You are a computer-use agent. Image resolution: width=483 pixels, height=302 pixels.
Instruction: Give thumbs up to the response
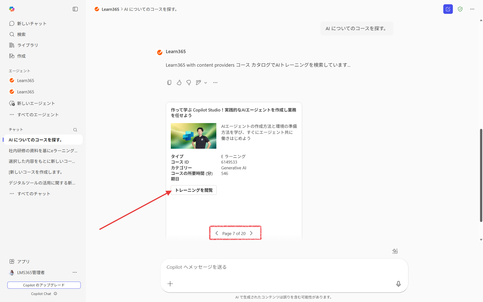(179, 83)
